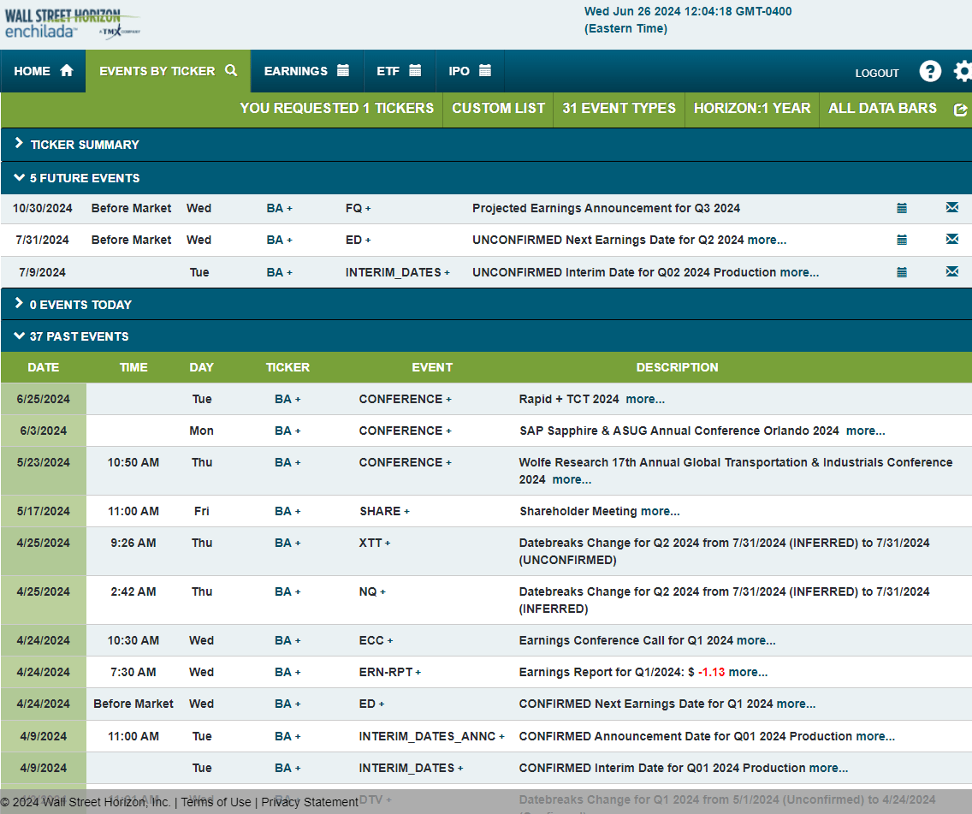This screenshot has width=972, height=814.
Task: Sort by the TICKER column header
Action: point(287,368)
